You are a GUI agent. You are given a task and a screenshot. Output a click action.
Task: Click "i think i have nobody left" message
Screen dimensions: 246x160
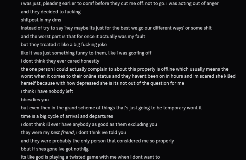point(47,91)
